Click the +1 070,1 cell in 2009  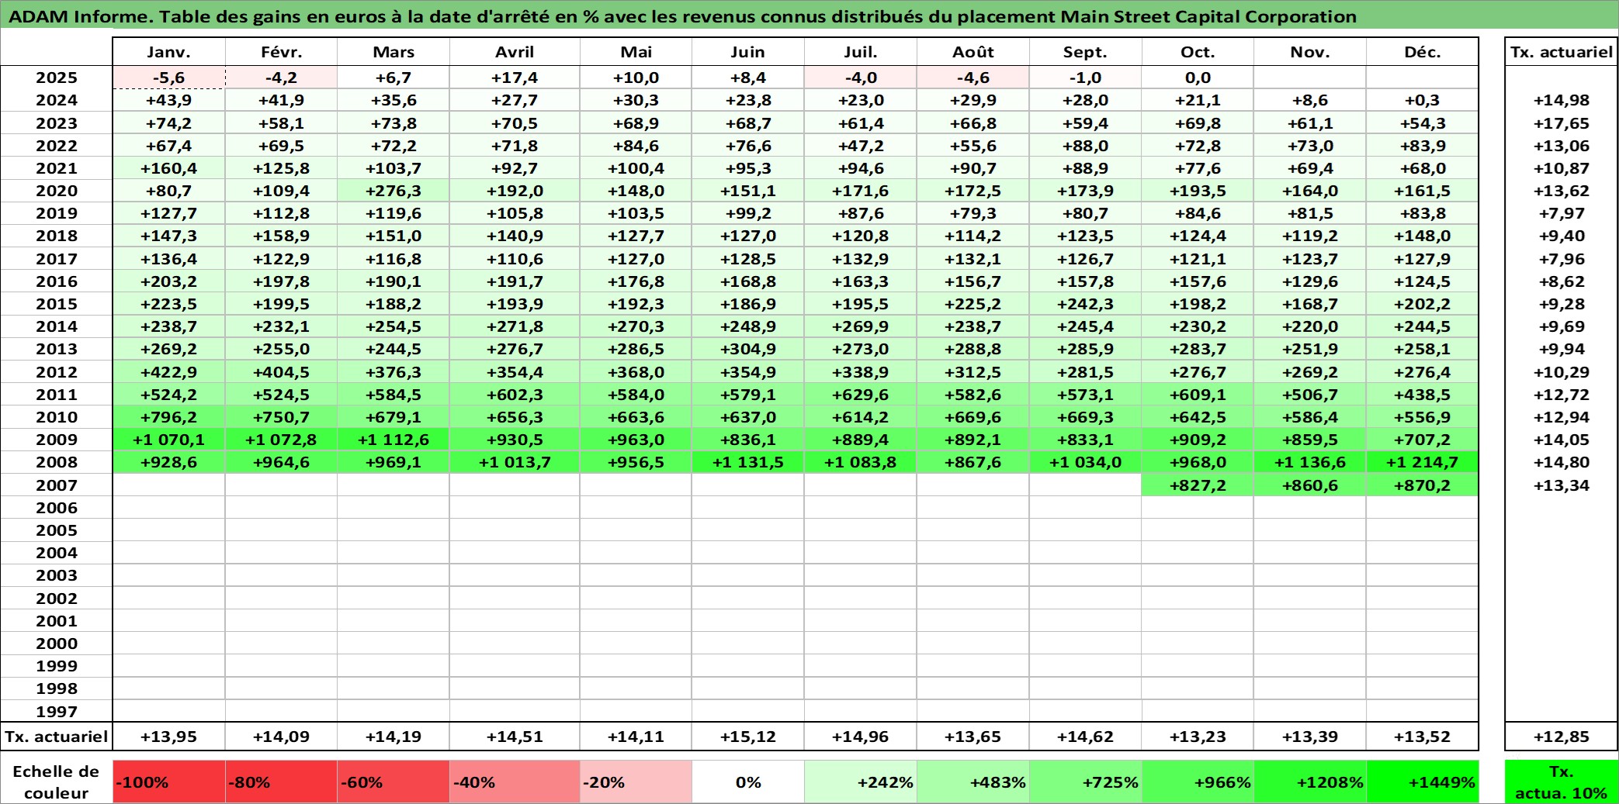point(168,440)
